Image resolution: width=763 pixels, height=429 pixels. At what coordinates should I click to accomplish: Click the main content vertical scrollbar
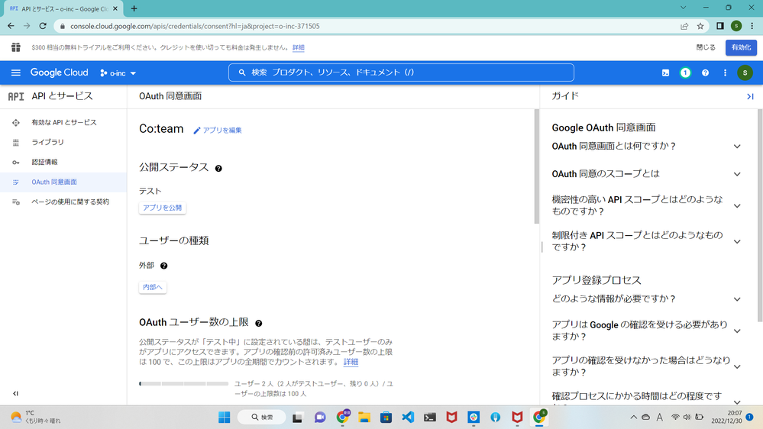pos(537,166)
